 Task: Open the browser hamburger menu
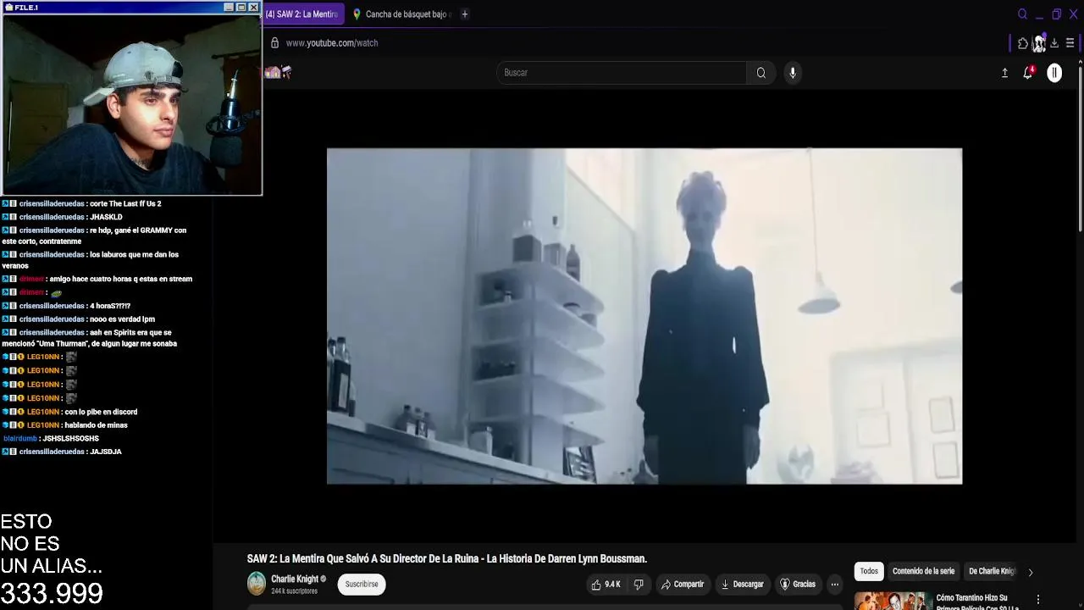(1070, 43)
